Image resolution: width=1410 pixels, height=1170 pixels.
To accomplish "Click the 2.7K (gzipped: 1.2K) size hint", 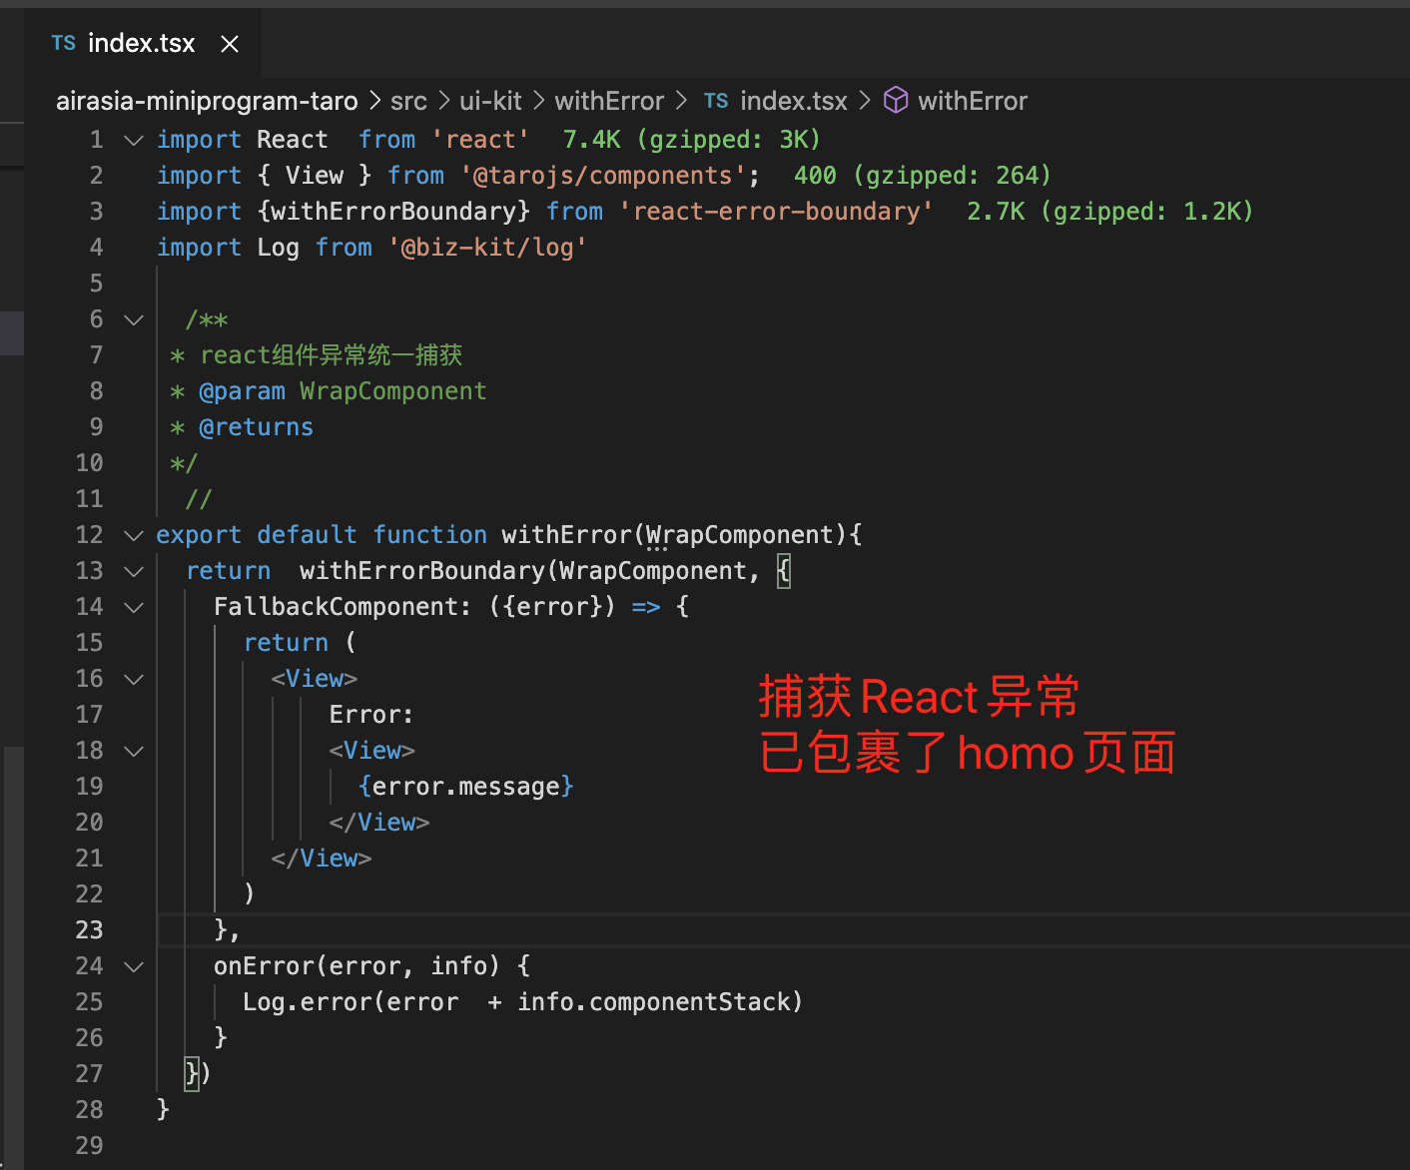I will 1109,212.
